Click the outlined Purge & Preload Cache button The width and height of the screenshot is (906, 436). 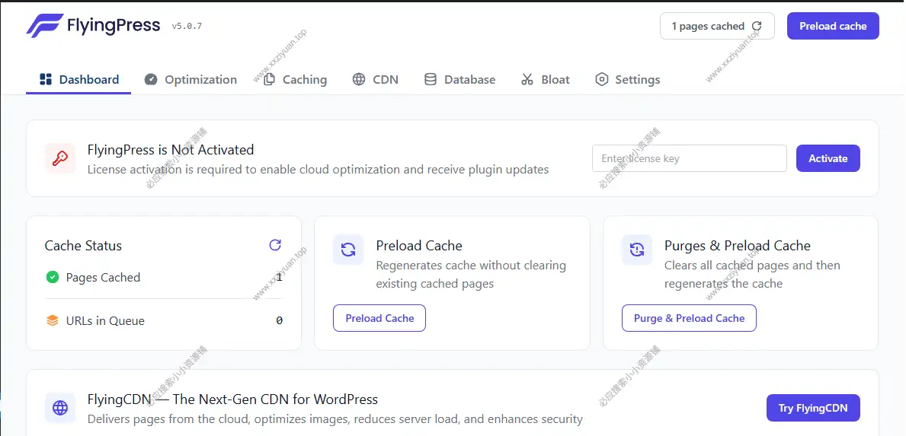pyautogui.click(x=689, y=318)
